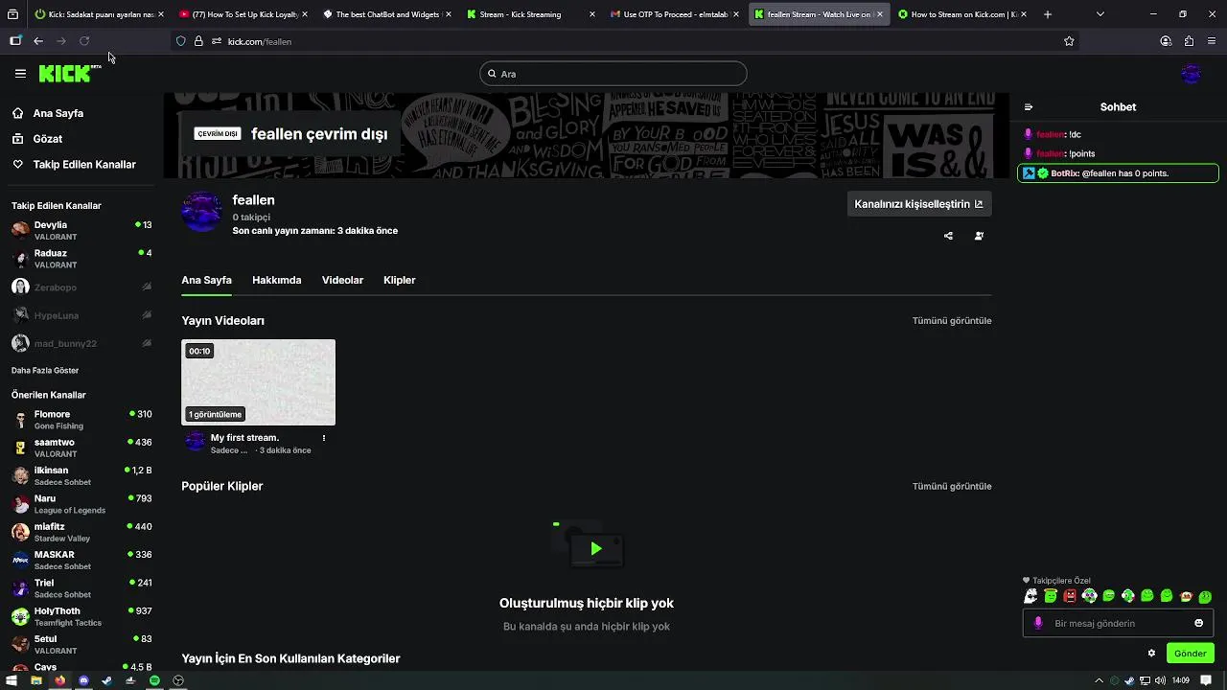Switch to Hakkımda tab
Screen dimensions: 1227x690
276,280
